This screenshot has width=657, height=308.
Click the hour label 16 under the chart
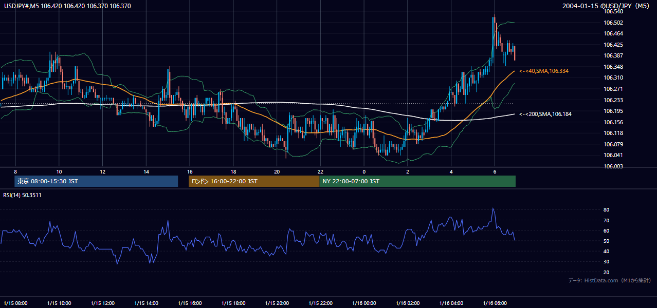coord(190,171)
